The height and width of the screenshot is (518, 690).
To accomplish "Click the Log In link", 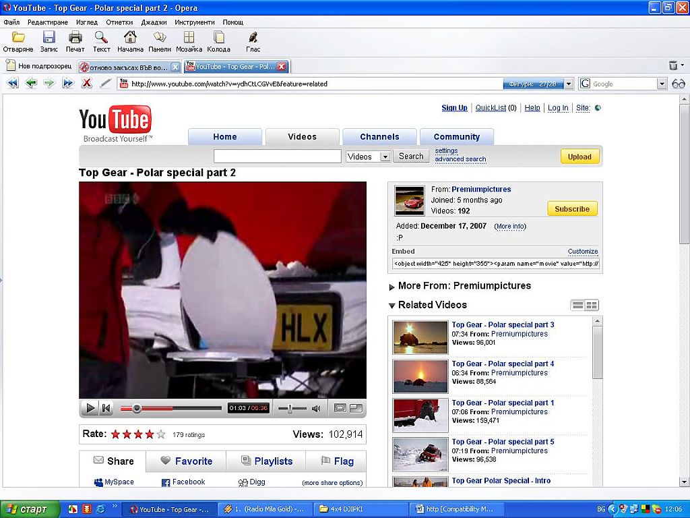I will [558, 108].
